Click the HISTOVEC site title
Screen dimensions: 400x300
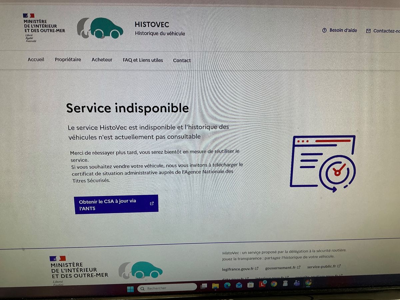click(152, 25)
